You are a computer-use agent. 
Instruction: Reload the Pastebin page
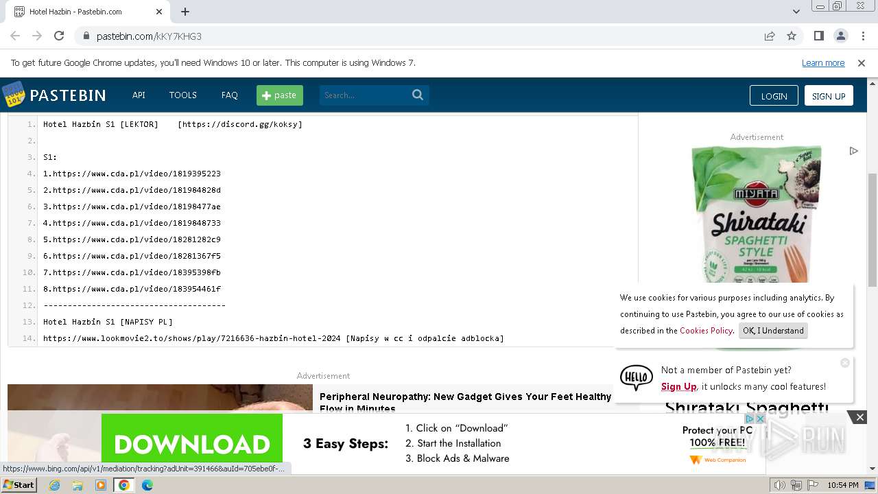pyautogui.click(x=59, y=36)
